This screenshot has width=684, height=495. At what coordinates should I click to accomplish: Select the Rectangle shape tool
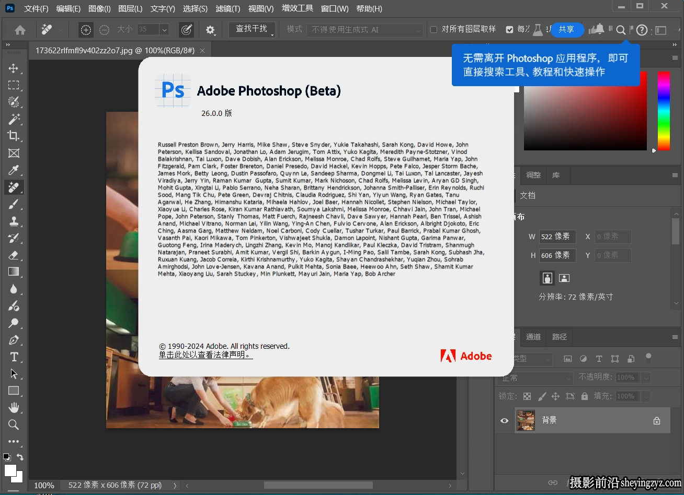click(14, 391)
